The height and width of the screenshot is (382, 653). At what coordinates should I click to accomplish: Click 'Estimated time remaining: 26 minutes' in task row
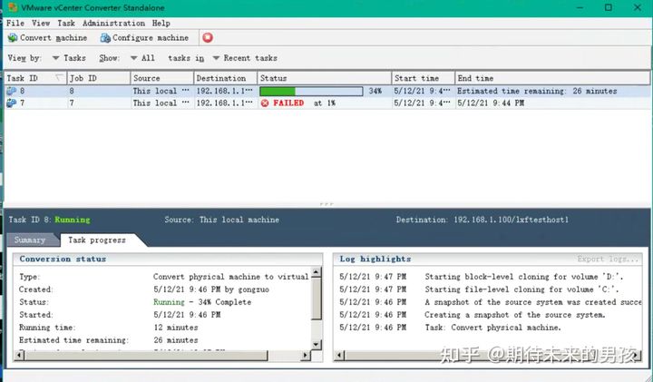pyautogui.click(x=537, y=91)
